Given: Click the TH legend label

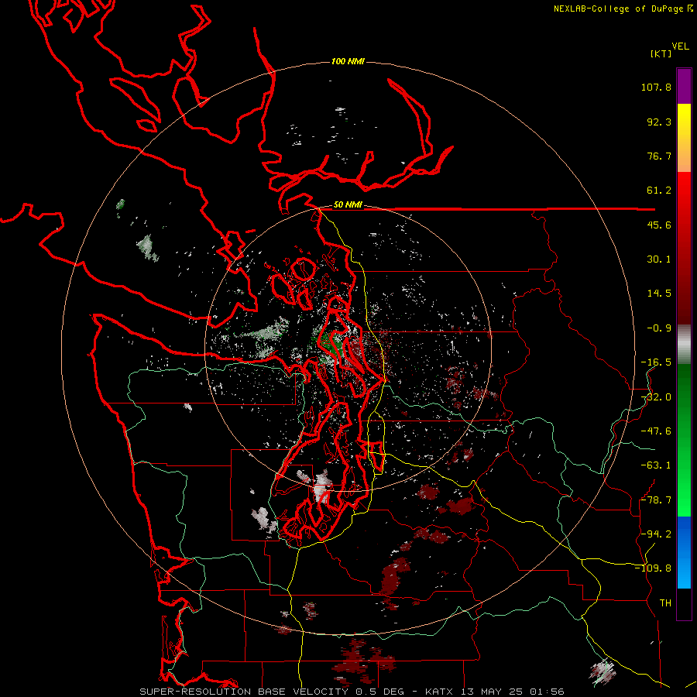Looking at the screenshot, I should [665, 603].
